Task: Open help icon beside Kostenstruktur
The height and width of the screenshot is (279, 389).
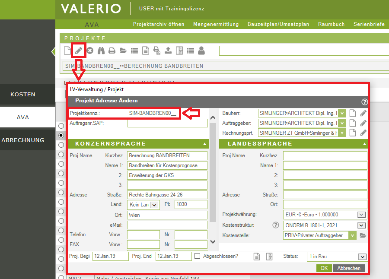Action: tap(275, 225)
